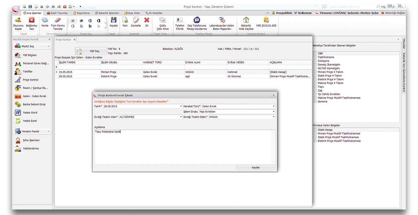Select Yades Excel module icon

(18, 121)
